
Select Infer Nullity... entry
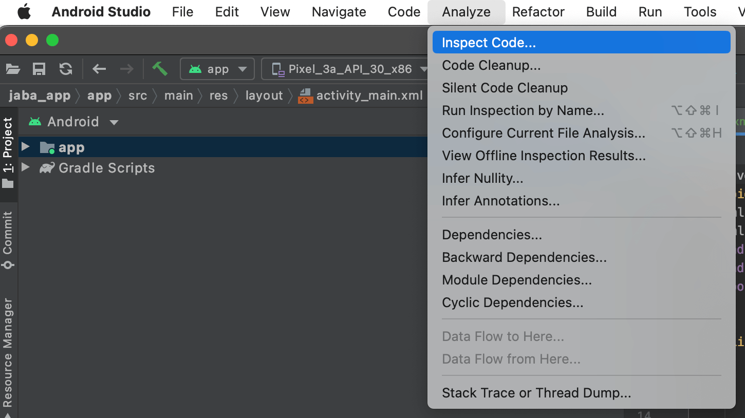coord(582,178)
